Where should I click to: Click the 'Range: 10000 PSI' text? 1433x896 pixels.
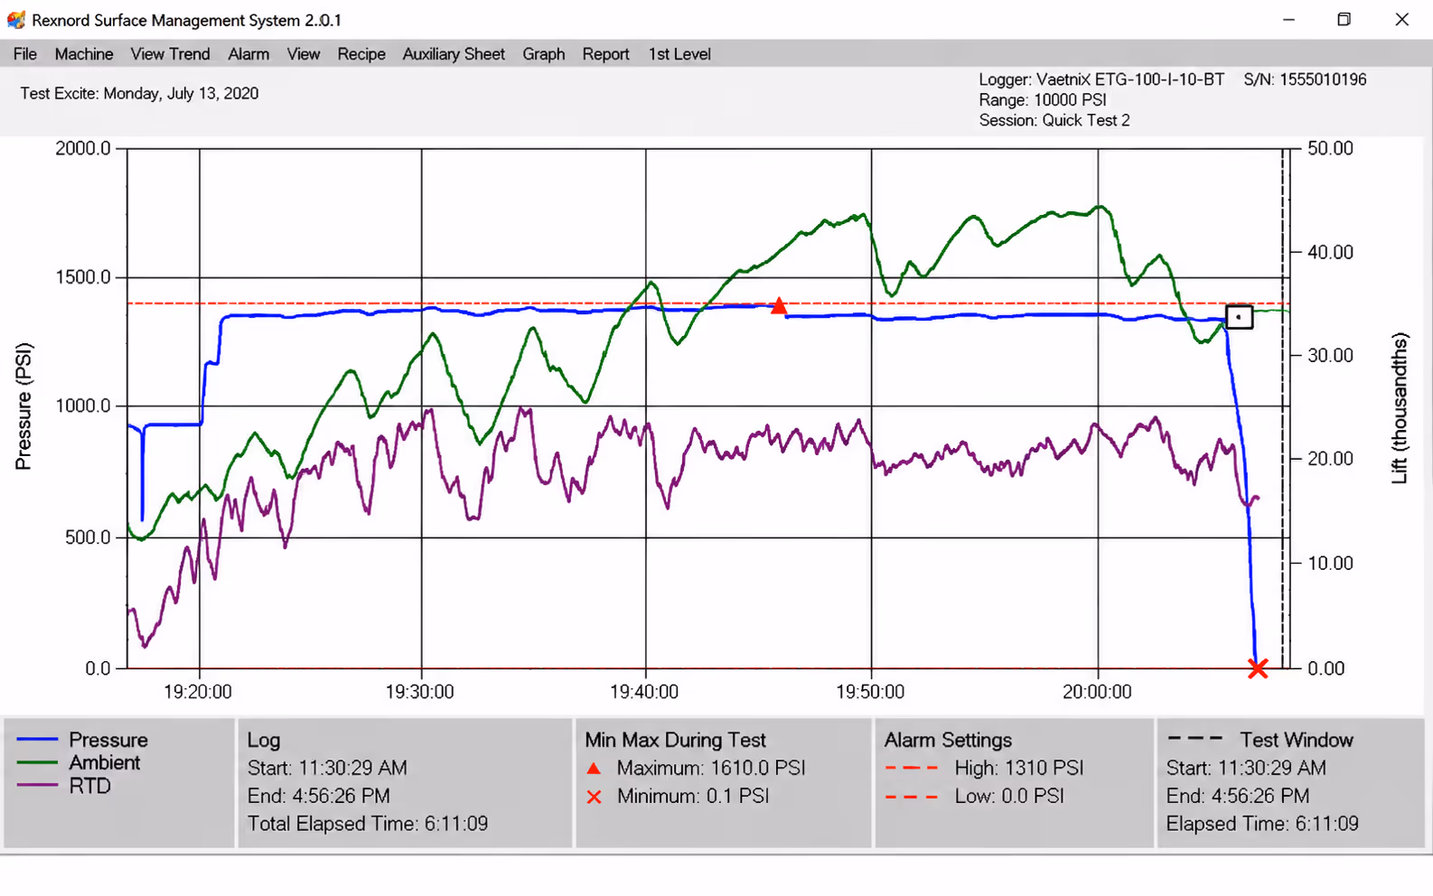pyautogui.click(x=1043, y=100)
